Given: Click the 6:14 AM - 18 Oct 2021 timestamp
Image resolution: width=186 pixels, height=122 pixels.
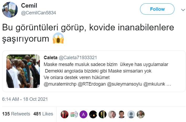Looking at the screenshot, I should point(25,99).
